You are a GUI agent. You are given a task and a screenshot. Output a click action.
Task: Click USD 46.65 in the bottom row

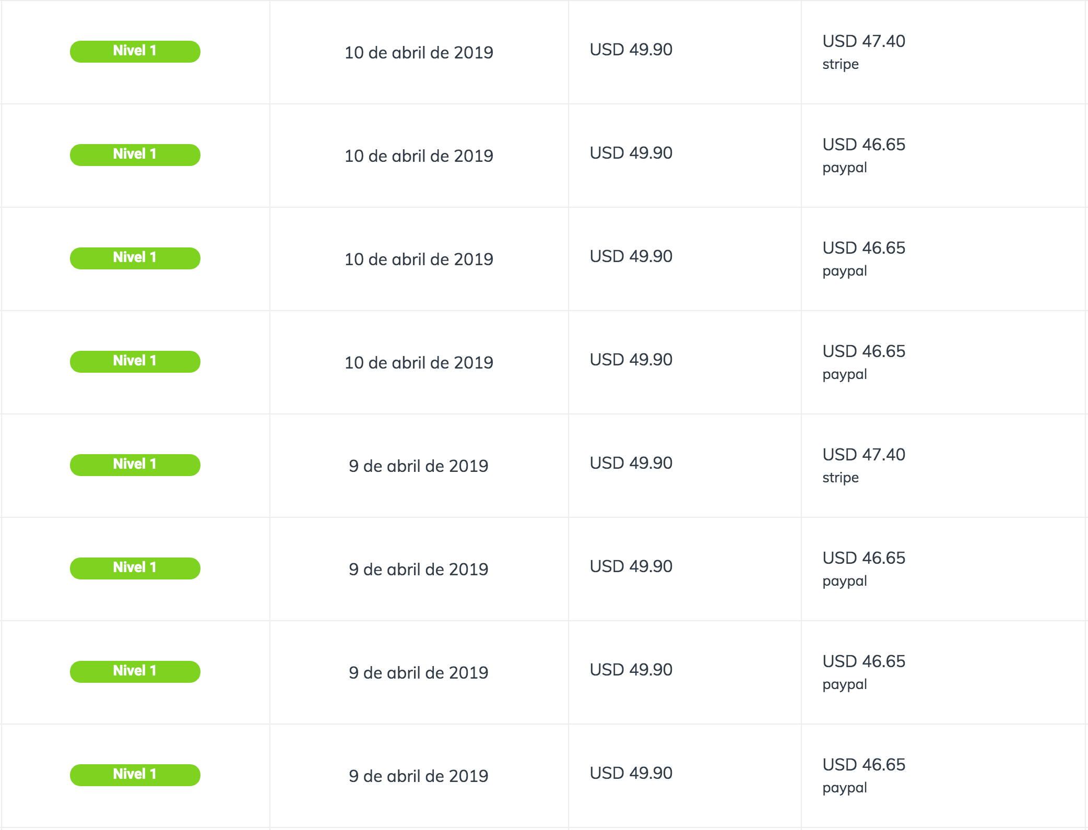pyautogui.click(x=864, y=765)
